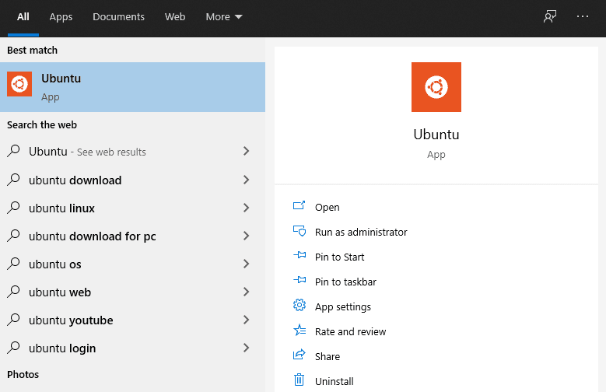
Task: Click the large Ubuntu logo in details pane
Action: [x=436, y=87]
